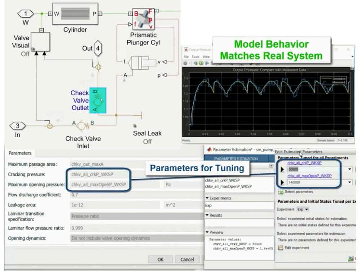The image size is (361, 271).
Task: Open the scope Tools menu
Action: (195, 56)
